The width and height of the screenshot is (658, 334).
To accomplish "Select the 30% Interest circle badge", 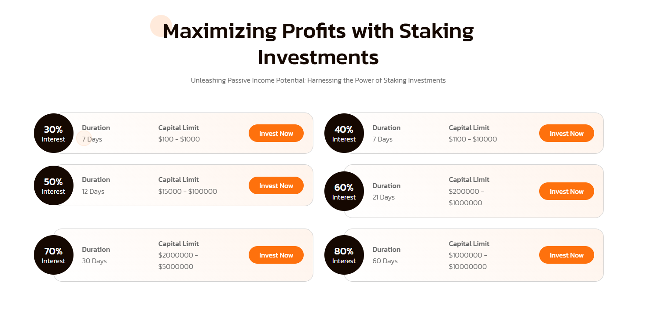I will pyautogui.click(x=54, y=133).
